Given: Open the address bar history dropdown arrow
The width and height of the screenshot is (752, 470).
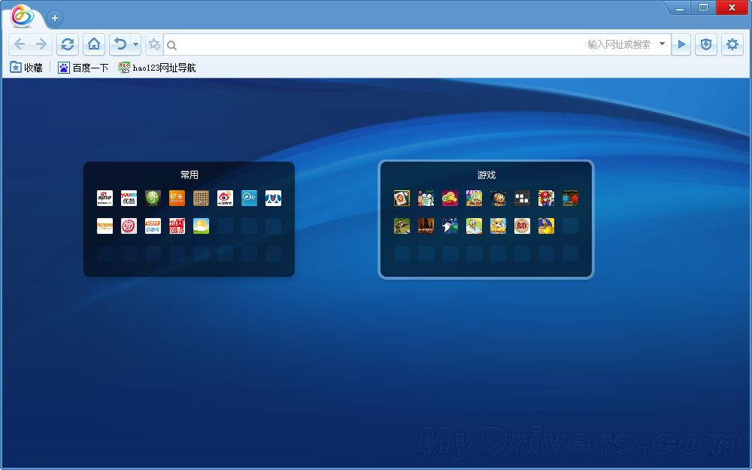Looking at the screenshot, I should [x=663, y=44].
